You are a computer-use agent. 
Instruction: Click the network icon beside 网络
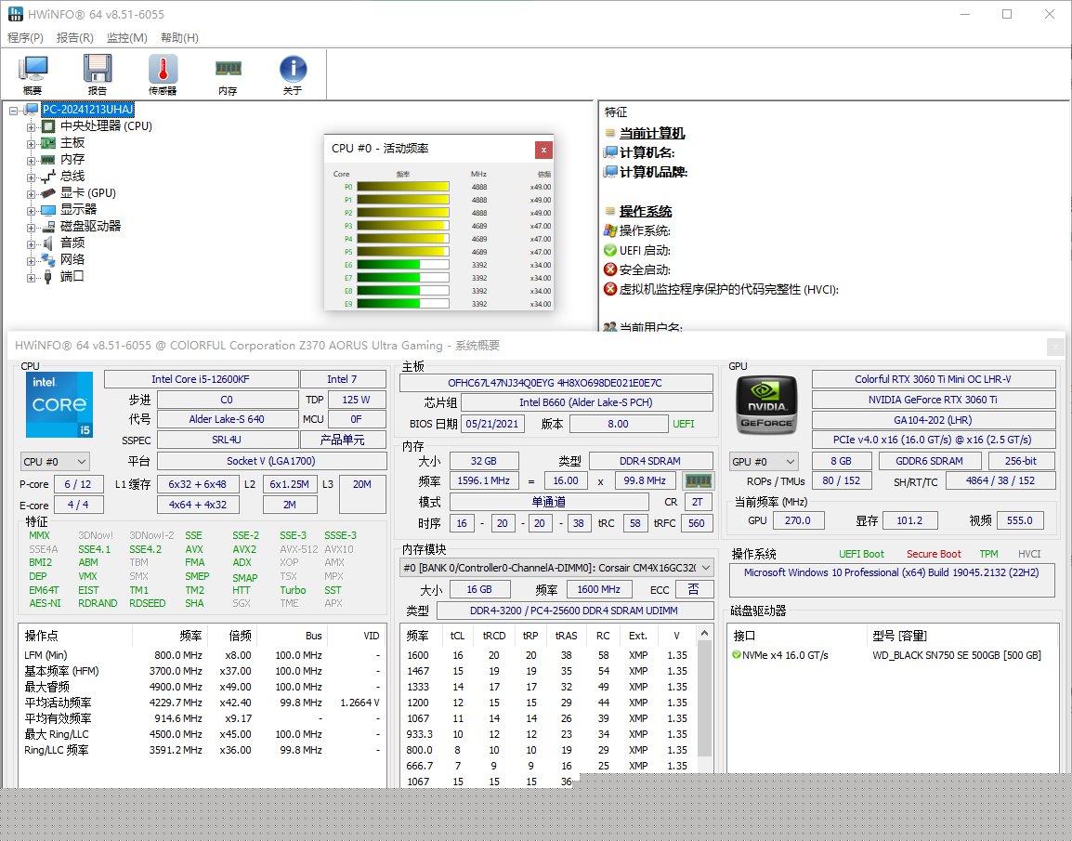[x=48, y=260]
